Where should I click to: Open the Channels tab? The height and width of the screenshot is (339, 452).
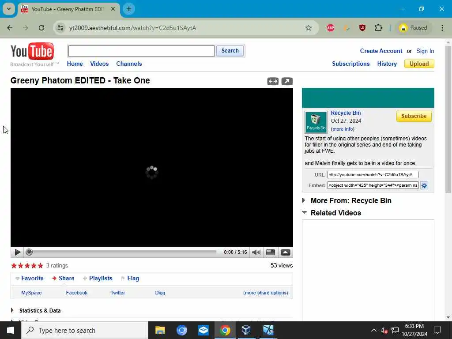coord(129,64)
